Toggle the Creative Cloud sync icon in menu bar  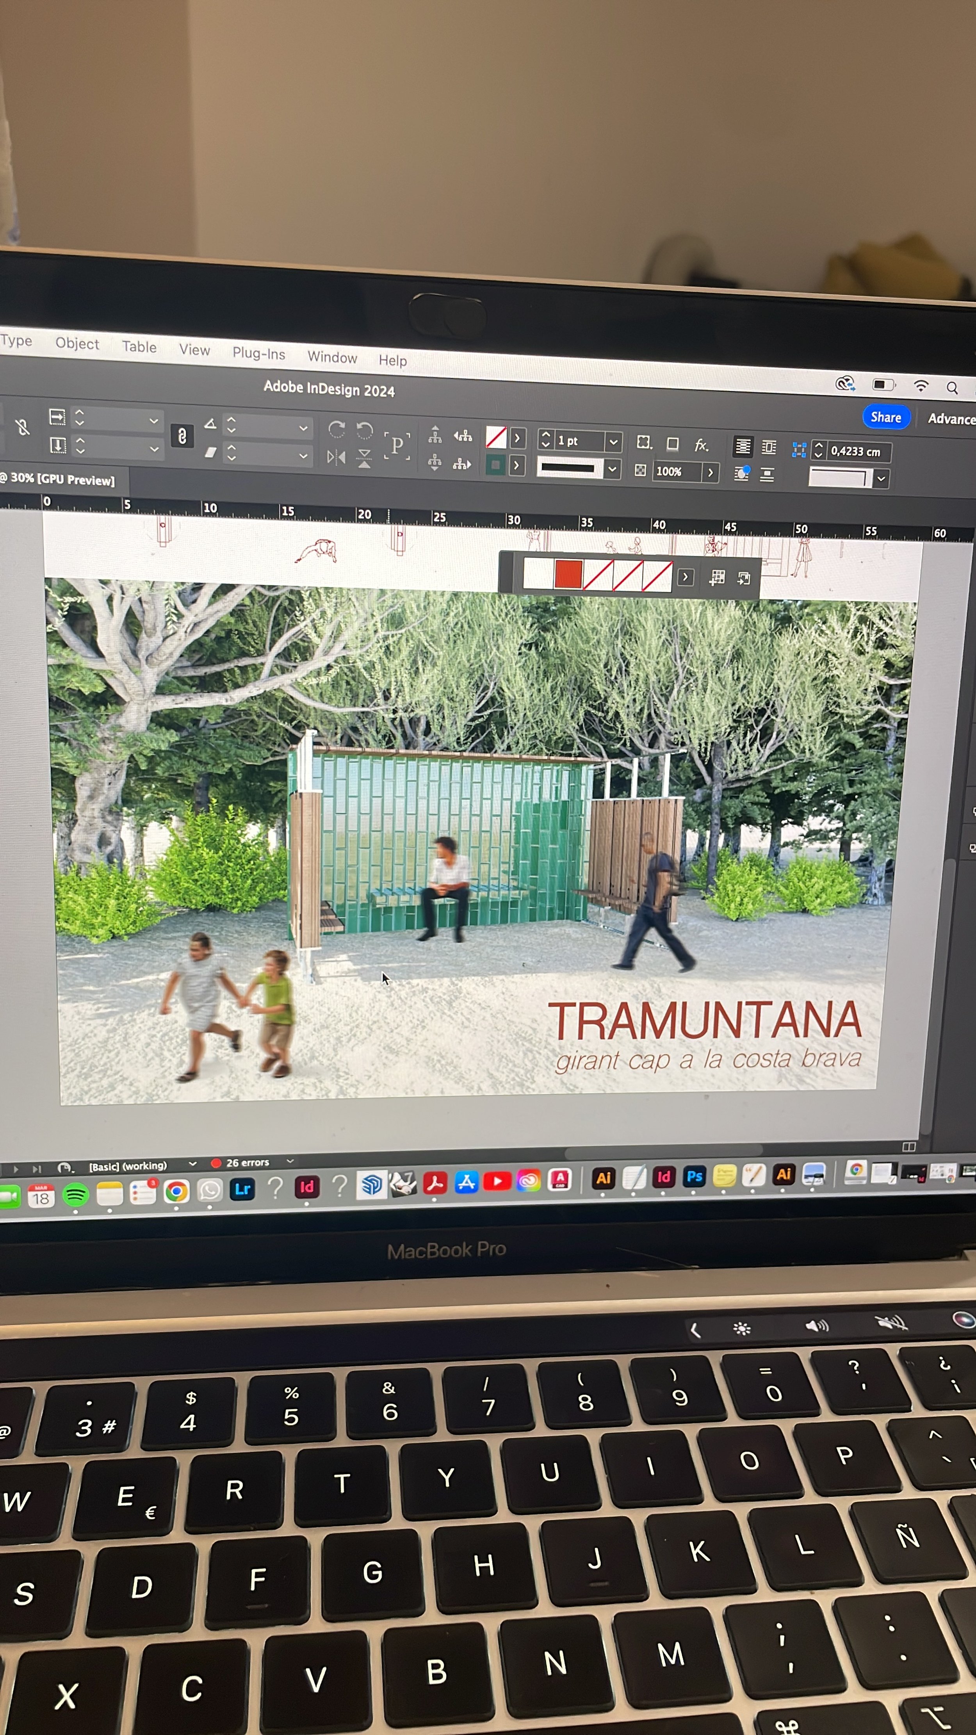[845, 384]
